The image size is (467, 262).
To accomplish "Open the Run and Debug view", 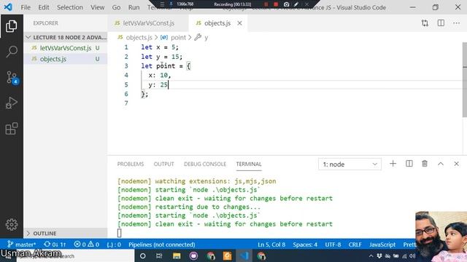I will 12,103.
